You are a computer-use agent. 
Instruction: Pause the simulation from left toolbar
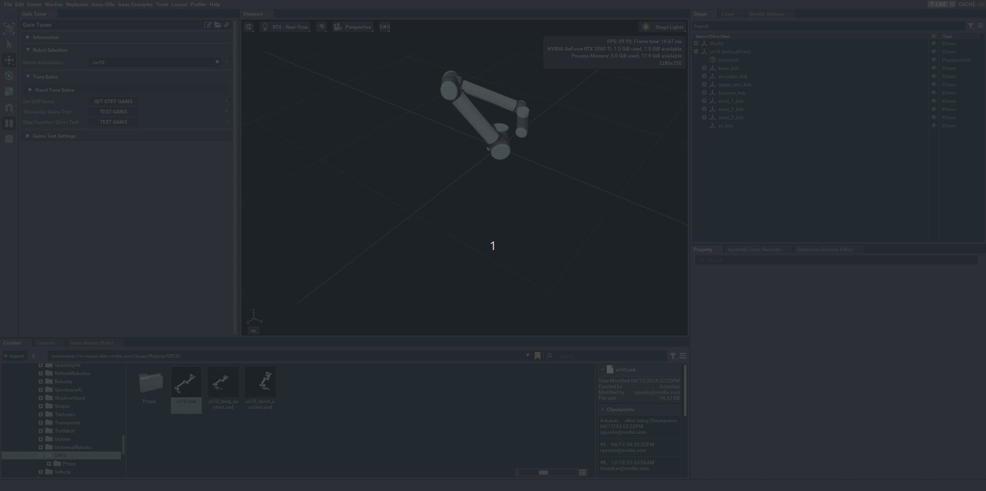tap(9, 123)
